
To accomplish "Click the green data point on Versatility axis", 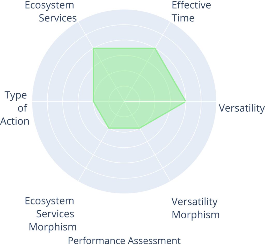I will click(x=186, y=102).
